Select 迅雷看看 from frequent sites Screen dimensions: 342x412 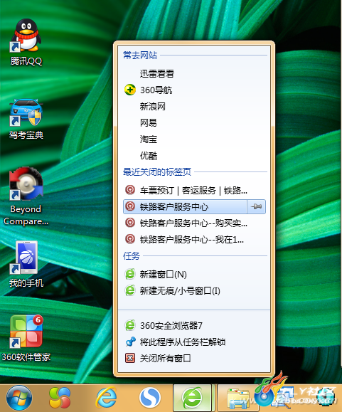tap(194, 74)
